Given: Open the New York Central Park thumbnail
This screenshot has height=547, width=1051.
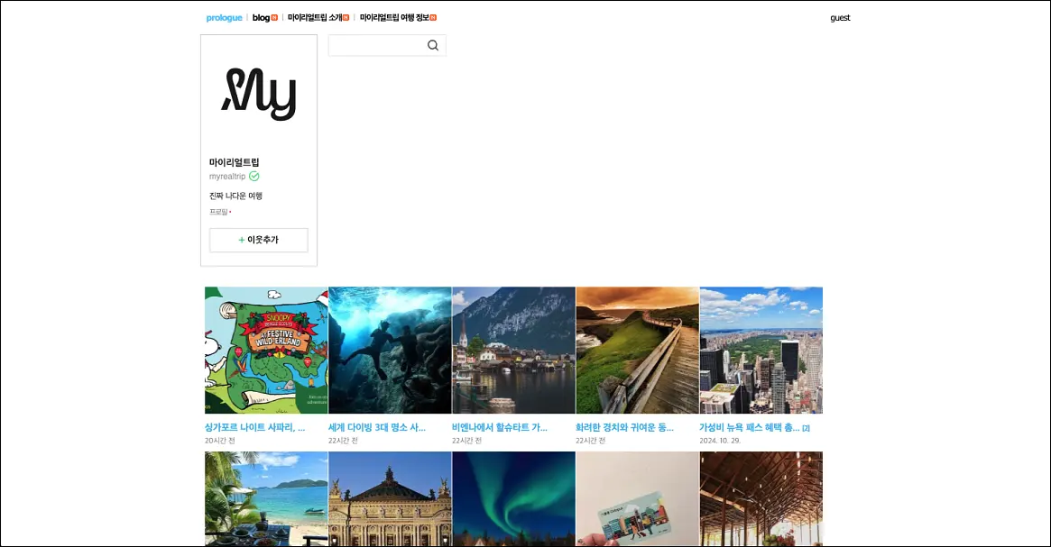Looking at the screenshot, I should pyautogui.click(x=761, y=351).
